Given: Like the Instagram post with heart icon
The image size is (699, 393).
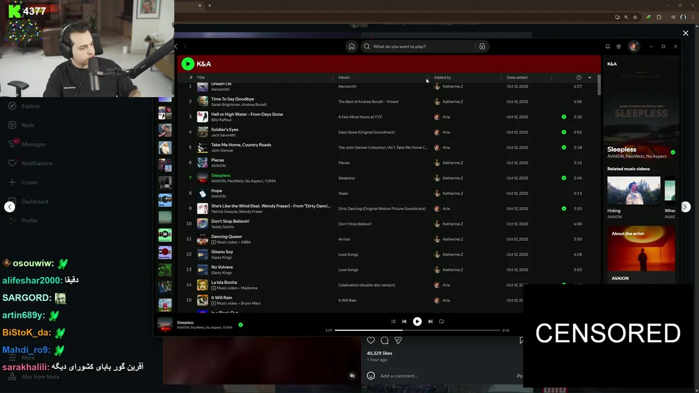Looking at the screenshot, I should click(x=371, y=341).
